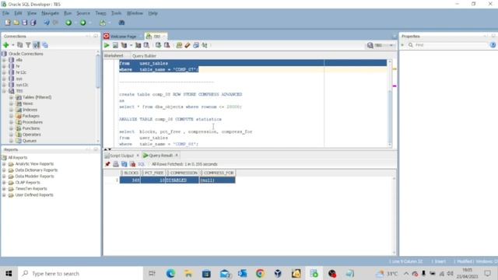The image size is (498, 280).
Task: Select User Defined Reports folder
Action: 34,195
